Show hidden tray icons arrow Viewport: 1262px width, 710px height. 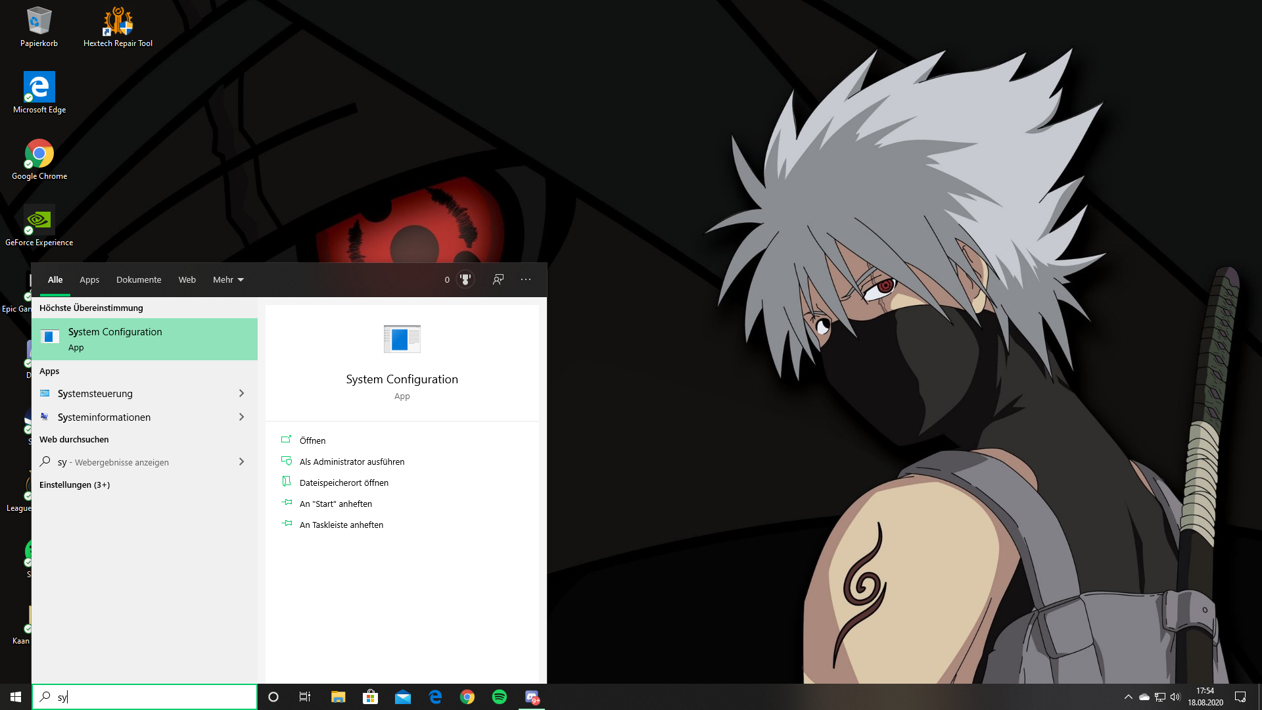1129,697
